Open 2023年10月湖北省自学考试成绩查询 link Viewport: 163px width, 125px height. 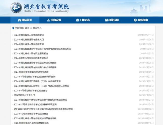tap(31, 114)
